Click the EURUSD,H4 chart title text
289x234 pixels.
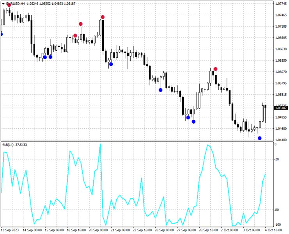tap(15, 4)
